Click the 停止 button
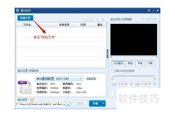Image resolution: width=175 pixels, height=117 pixels. click(81, 104)
